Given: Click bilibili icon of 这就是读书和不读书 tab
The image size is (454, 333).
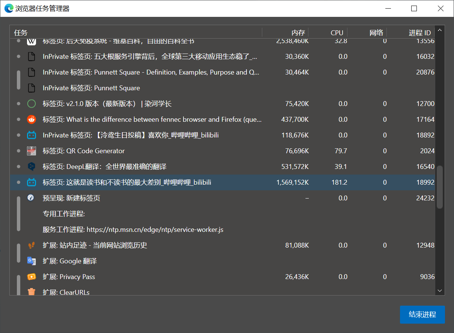Looking at the screenshot, I should (32, 182).
